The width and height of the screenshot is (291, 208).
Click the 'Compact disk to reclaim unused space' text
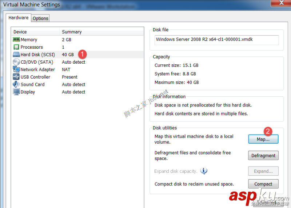click(194, 184)
